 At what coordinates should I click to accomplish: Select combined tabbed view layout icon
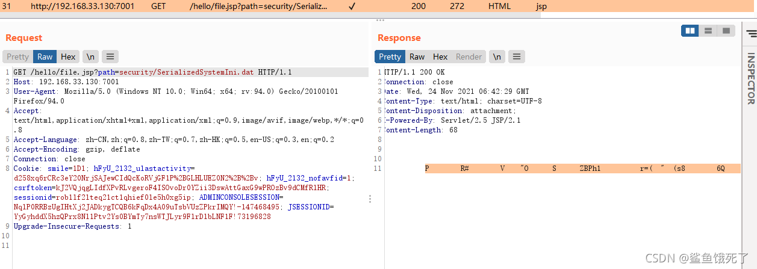[726, 31]
